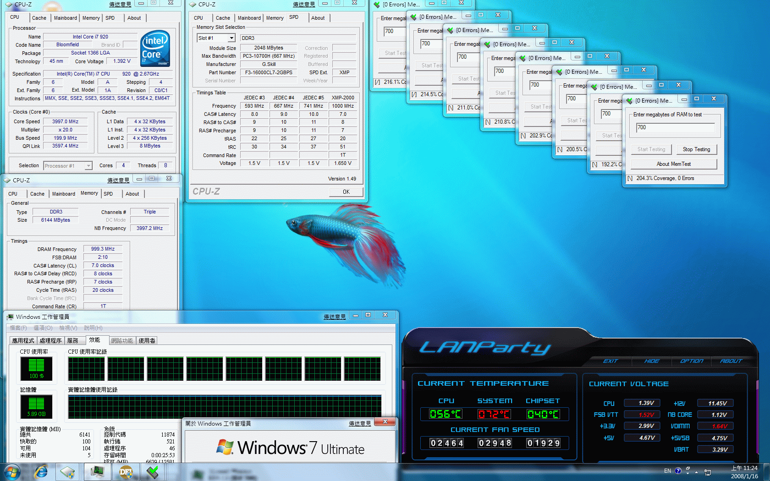Image resolution: width=770 pixels, height=481 pixels.
Task: Click HIDE in the LANParty monitor
Action: click(x=651, y=361)
